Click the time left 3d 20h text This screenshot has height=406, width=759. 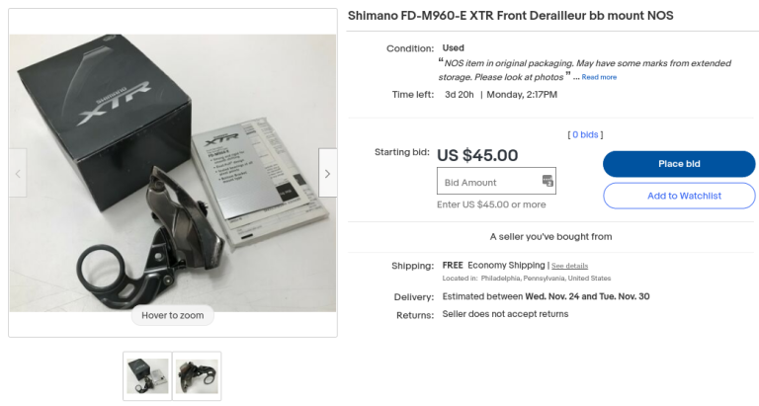(x=460, y=95)
